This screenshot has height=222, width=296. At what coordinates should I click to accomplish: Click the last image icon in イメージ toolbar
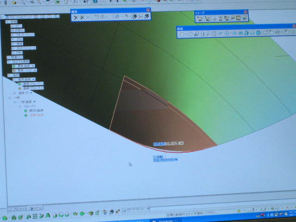(245, 18)
